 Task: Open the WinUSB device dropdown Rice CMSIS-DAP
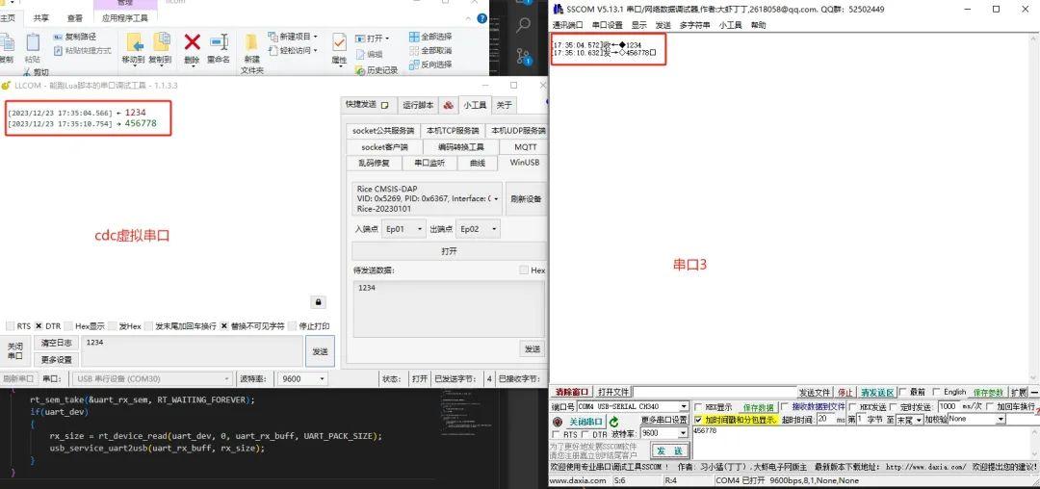[427, 199]
